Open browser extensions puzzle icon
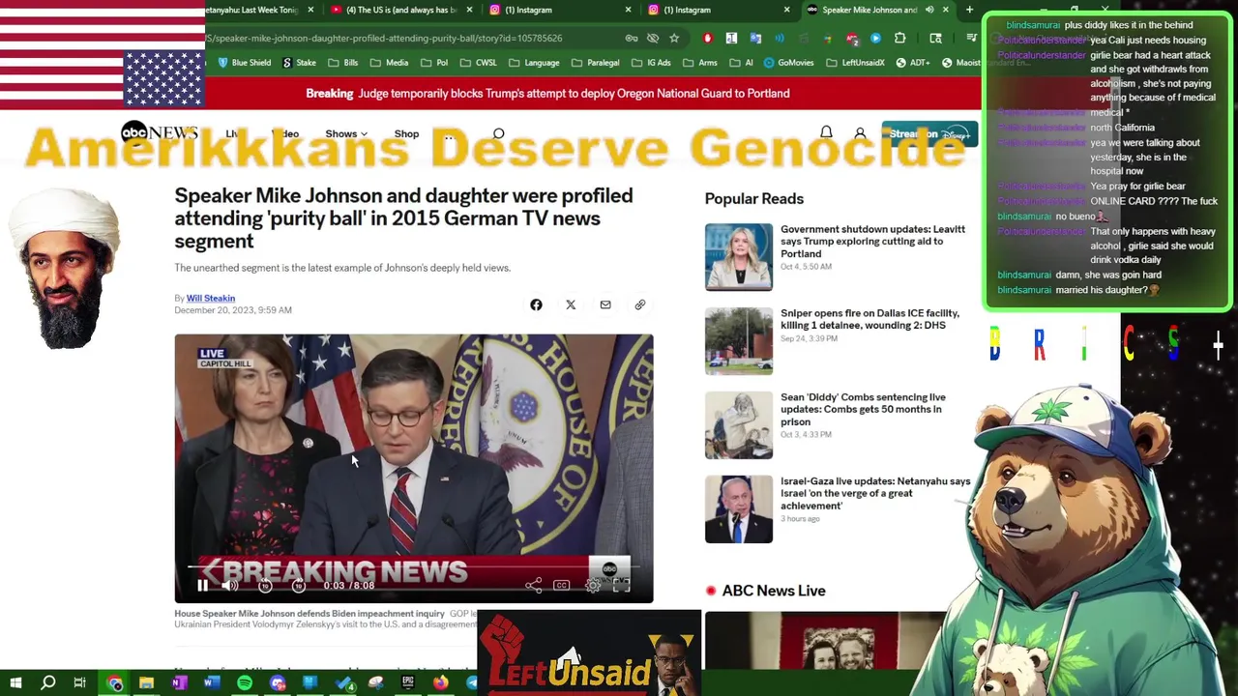The image size is (1238, 696). tap(900, 38)
